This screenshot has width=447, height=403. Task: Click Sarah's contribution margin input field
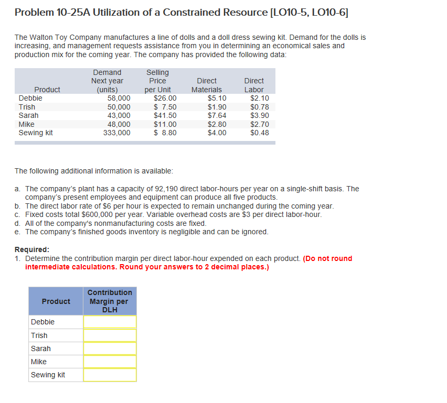(109, 348)
